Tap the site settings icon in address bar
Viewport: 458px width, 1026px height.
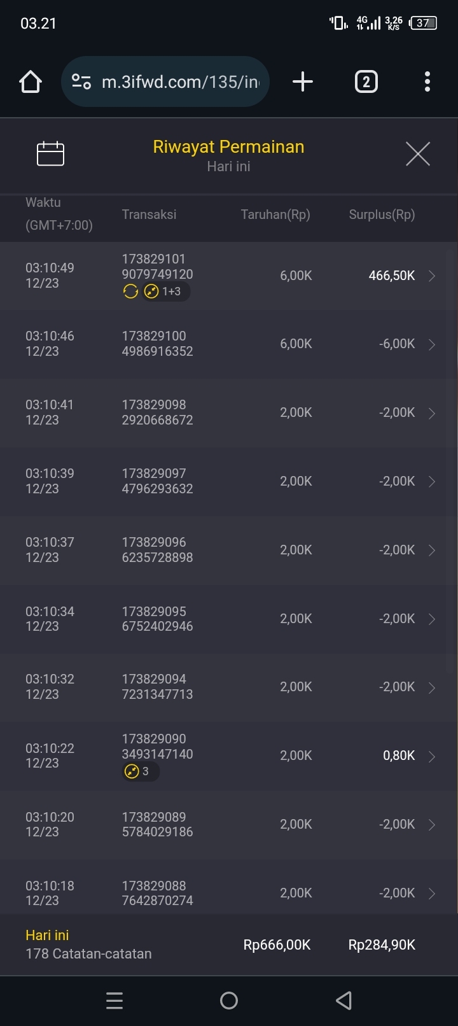pos(81,81)
